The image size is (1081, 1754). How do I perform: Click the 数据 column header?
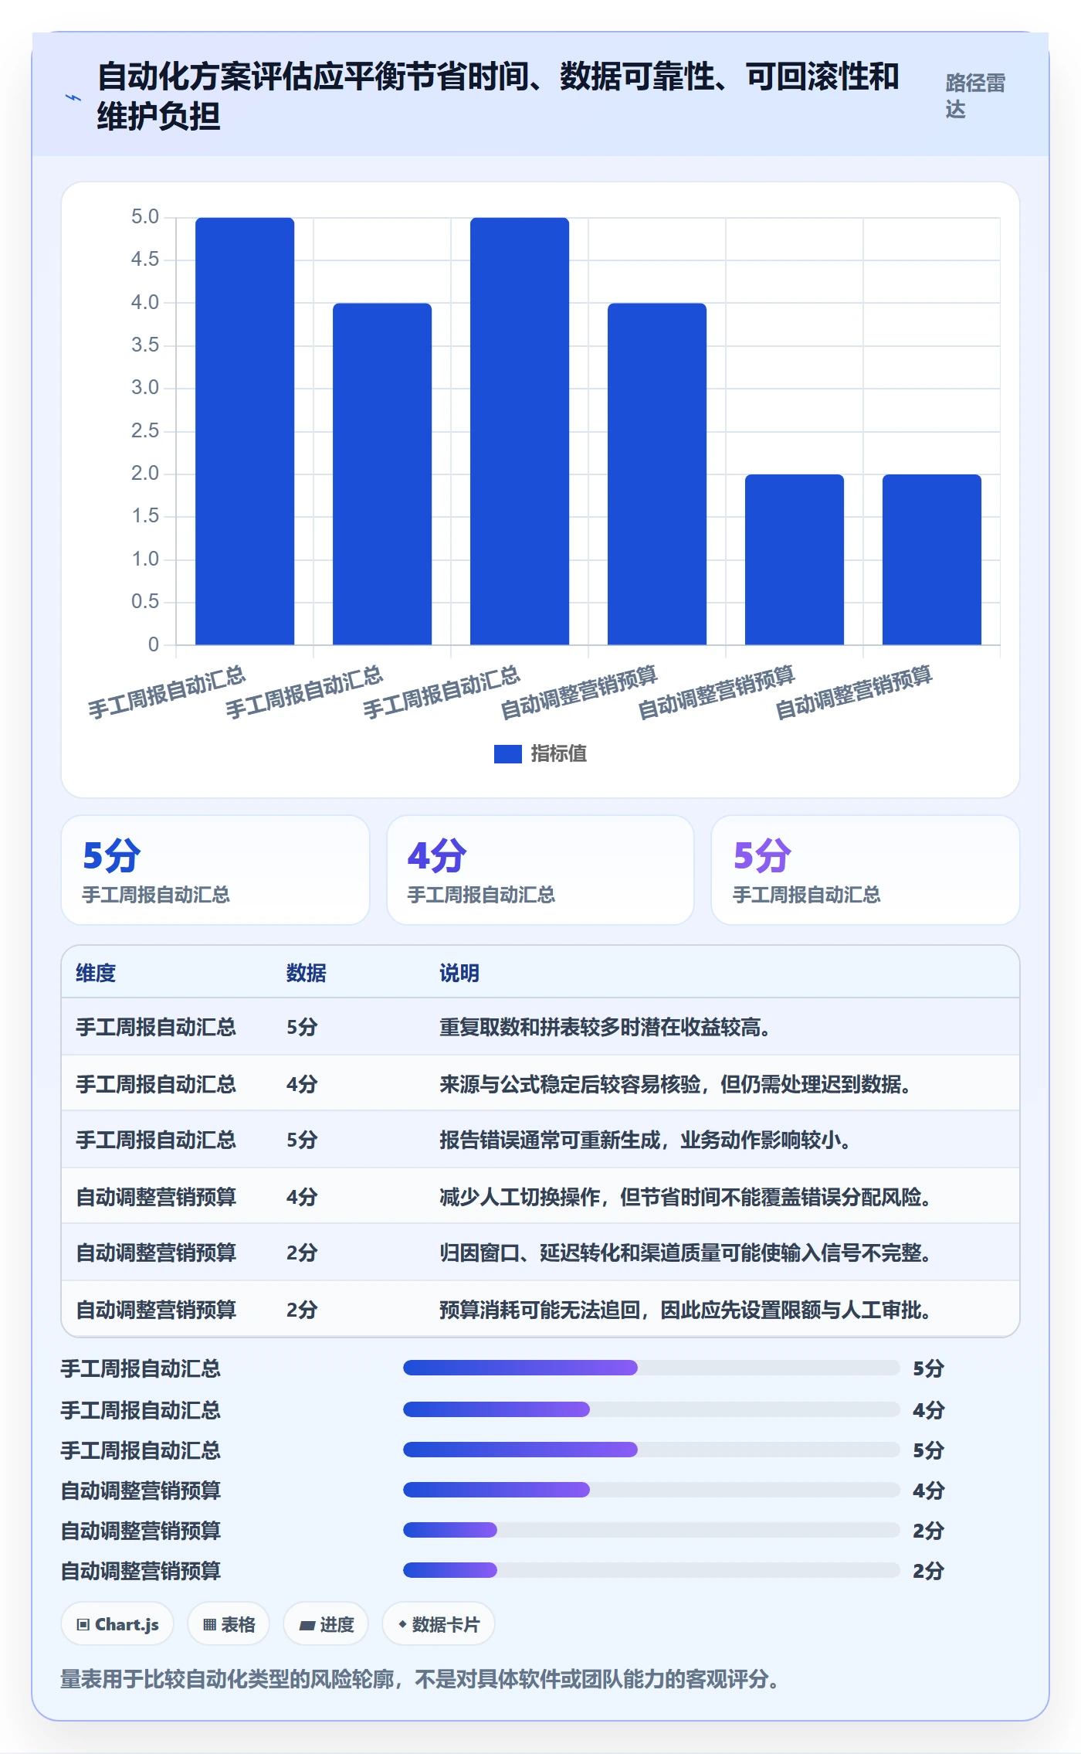[307, 973]
